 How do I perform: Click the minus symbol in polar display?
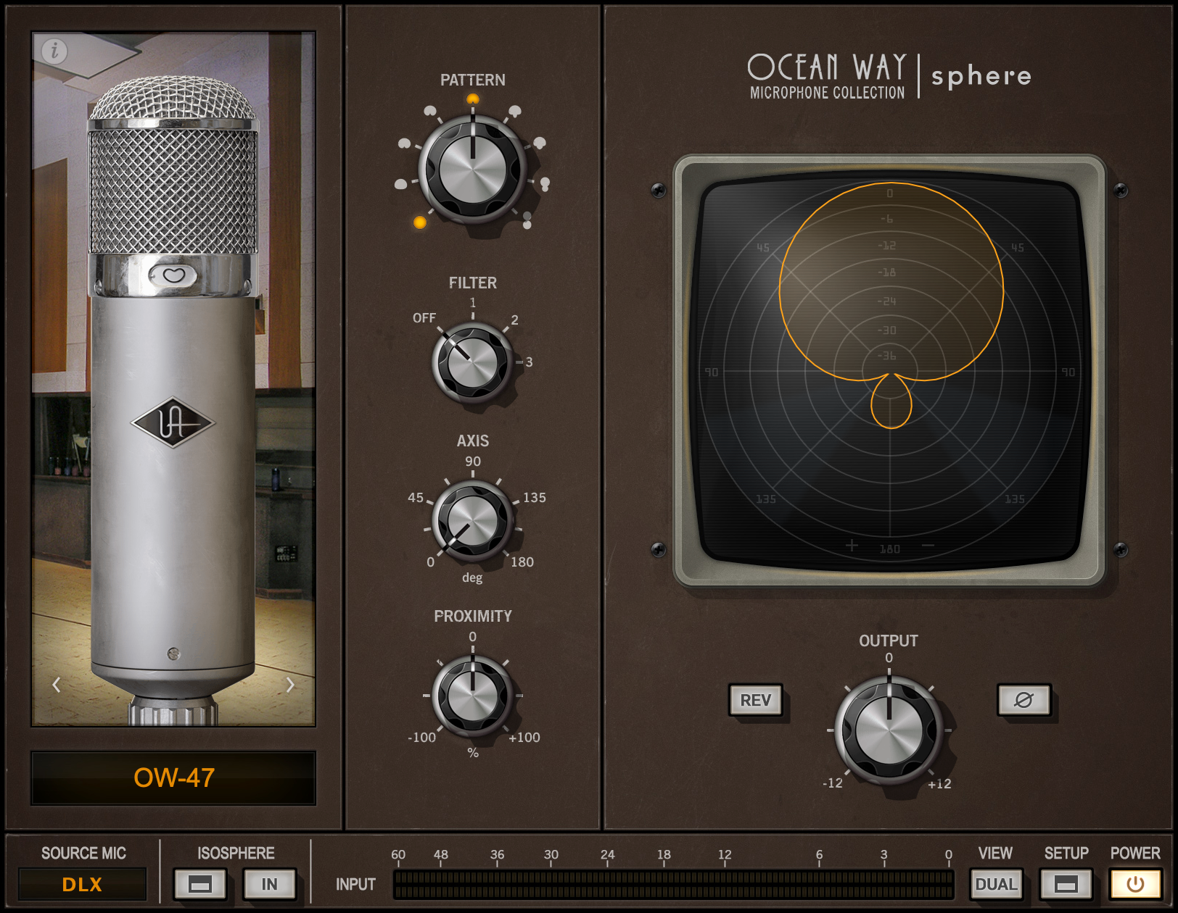click(x=928, y=546)
